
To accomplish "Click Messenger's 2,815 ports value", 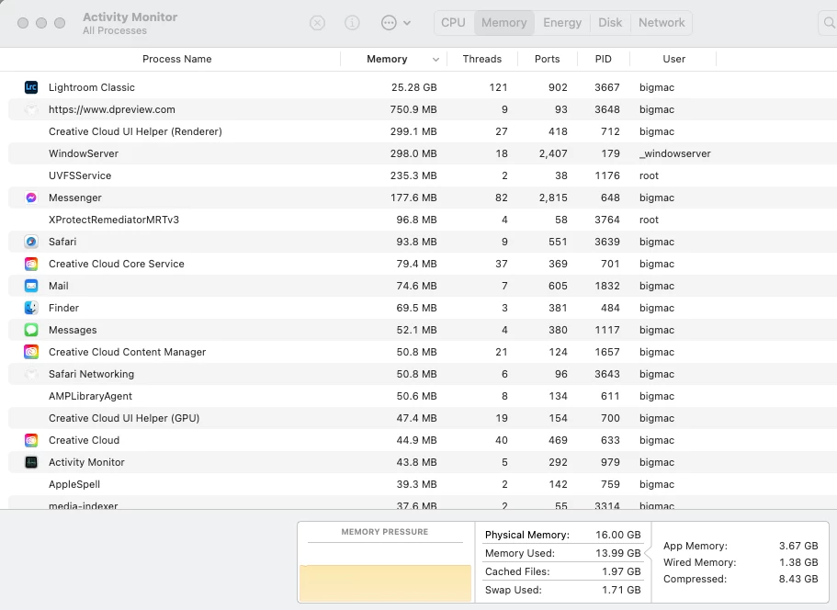I will [x=553, y=198].
